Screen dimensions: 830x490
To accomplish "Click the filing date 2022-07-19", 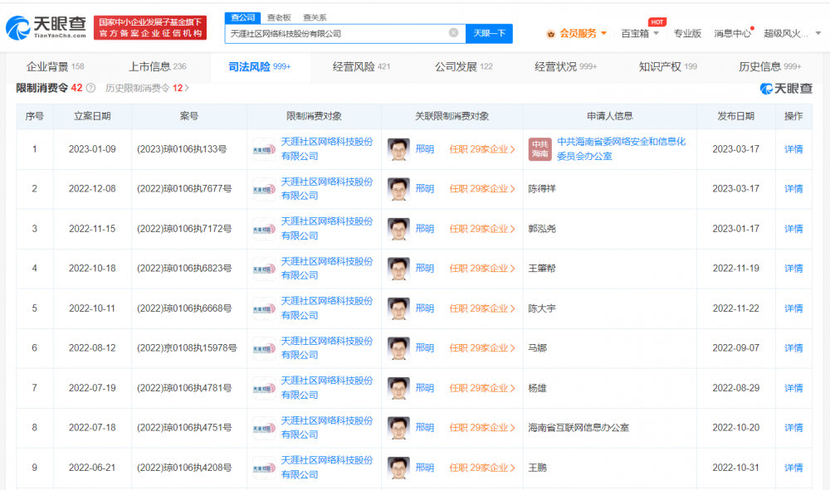I will [92, 388].
